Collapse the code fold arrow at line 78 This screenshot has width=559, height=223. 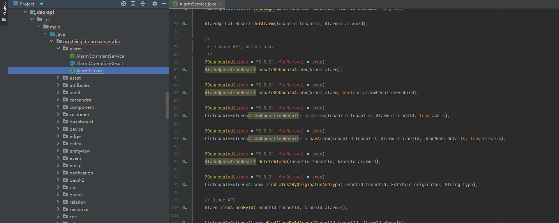point(192,39)
